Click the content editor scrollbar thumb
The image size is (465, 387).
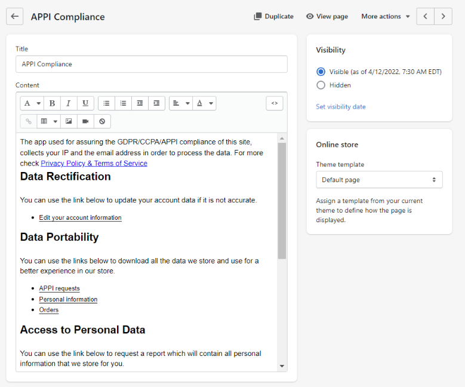pyautogui.click(x=282, y=201)
